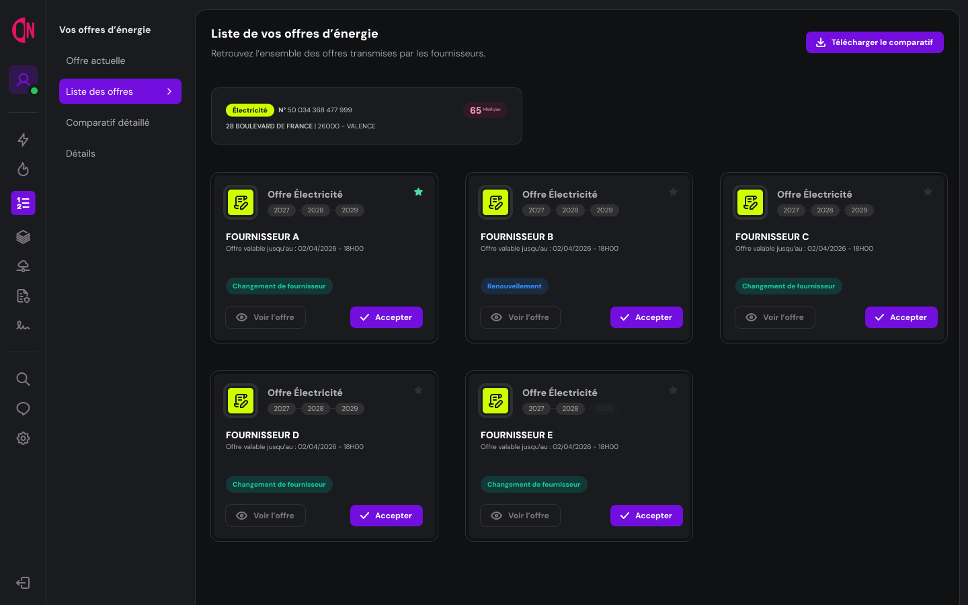This screenshot has height=605, width=968.
Task: Click the logout icon at bottom left
Action: (x=23, y=583)
